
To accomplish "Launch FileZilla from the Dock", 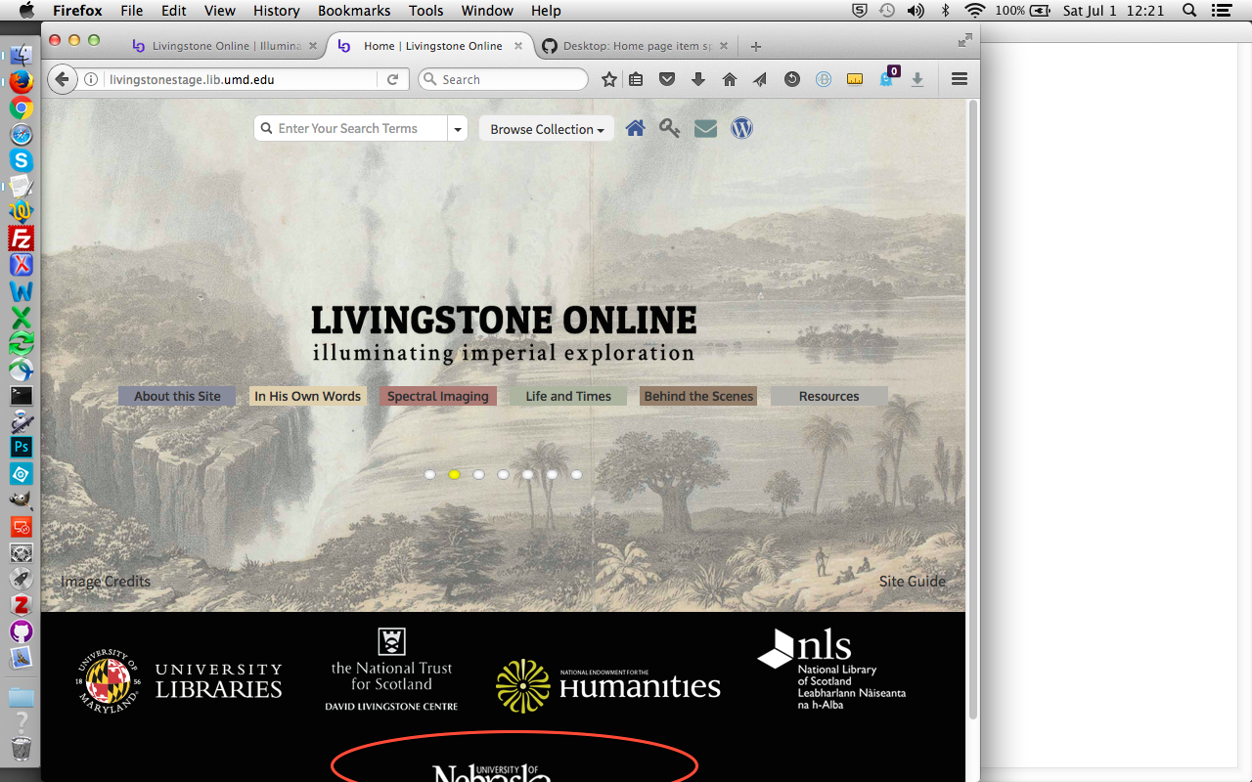I will tap(22, 239).
